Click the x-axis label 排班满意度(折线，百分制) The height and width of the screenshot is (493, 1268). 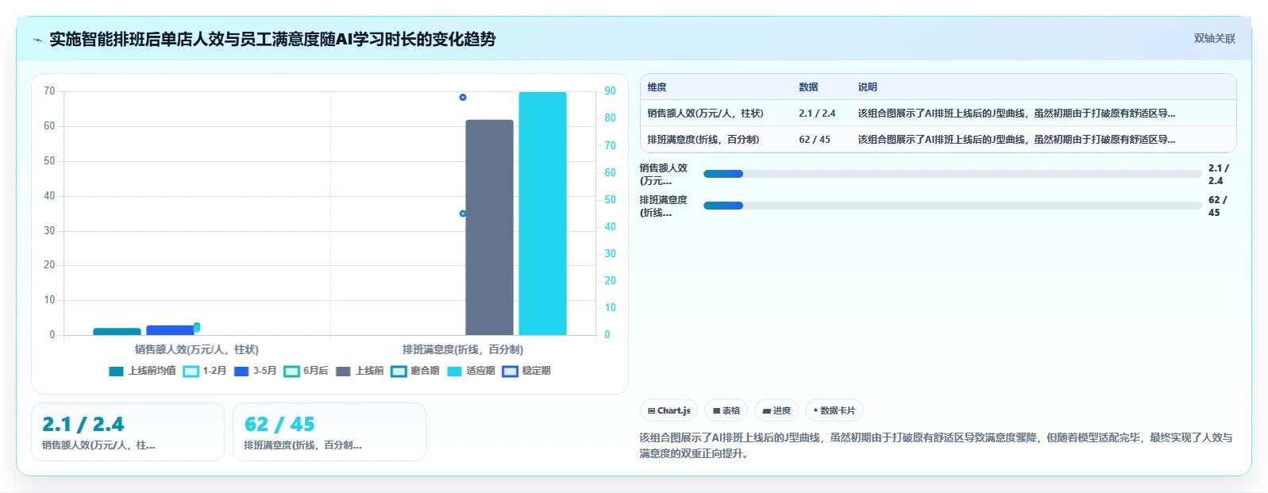tap(463, 349)
